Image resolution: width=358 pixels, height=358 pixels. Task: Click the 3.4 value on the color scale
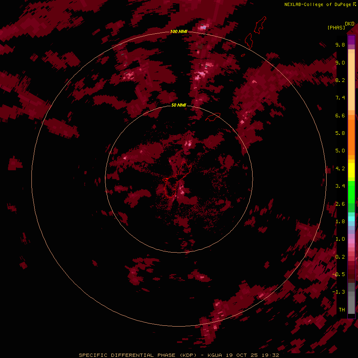click(x=340, y=186)
